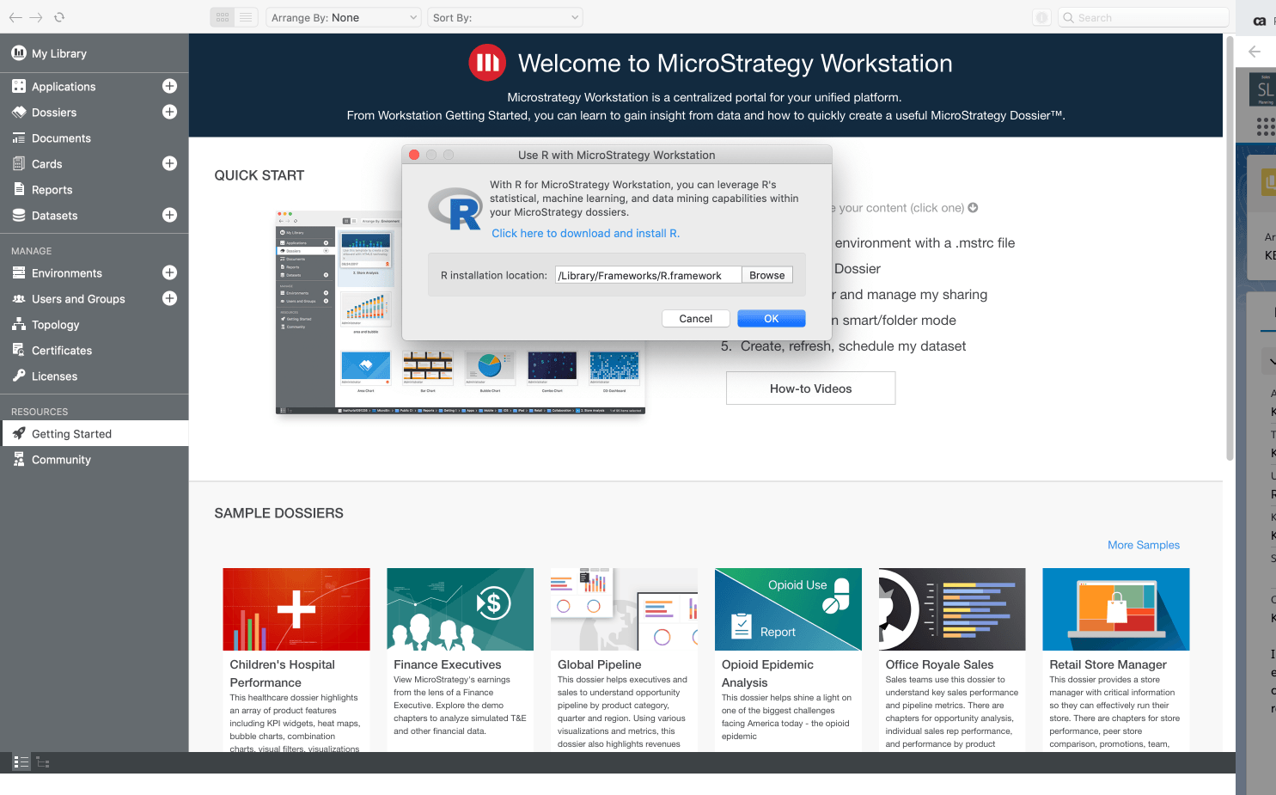This screenshot has height=795, width=1276.
Task: Create a new Dataset with plus button
Action: (x=170, y=215)
